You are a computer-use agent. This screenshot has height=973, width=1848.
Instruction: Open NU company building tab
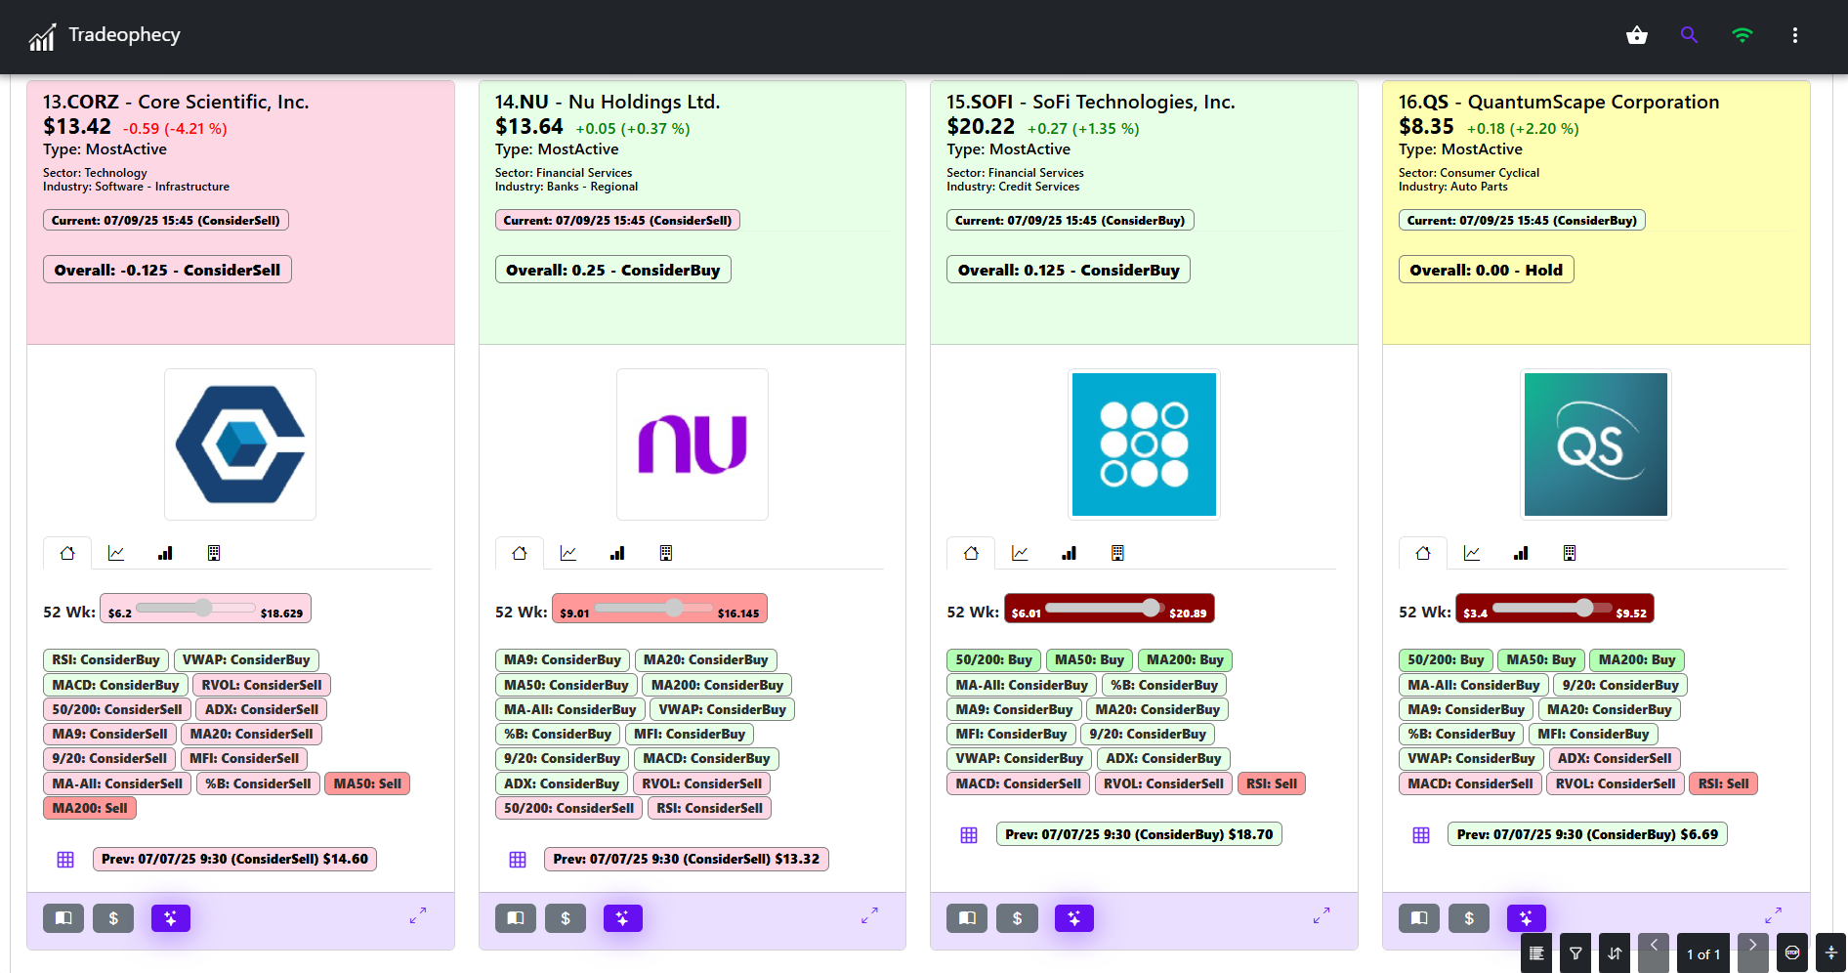pos(666,553)
